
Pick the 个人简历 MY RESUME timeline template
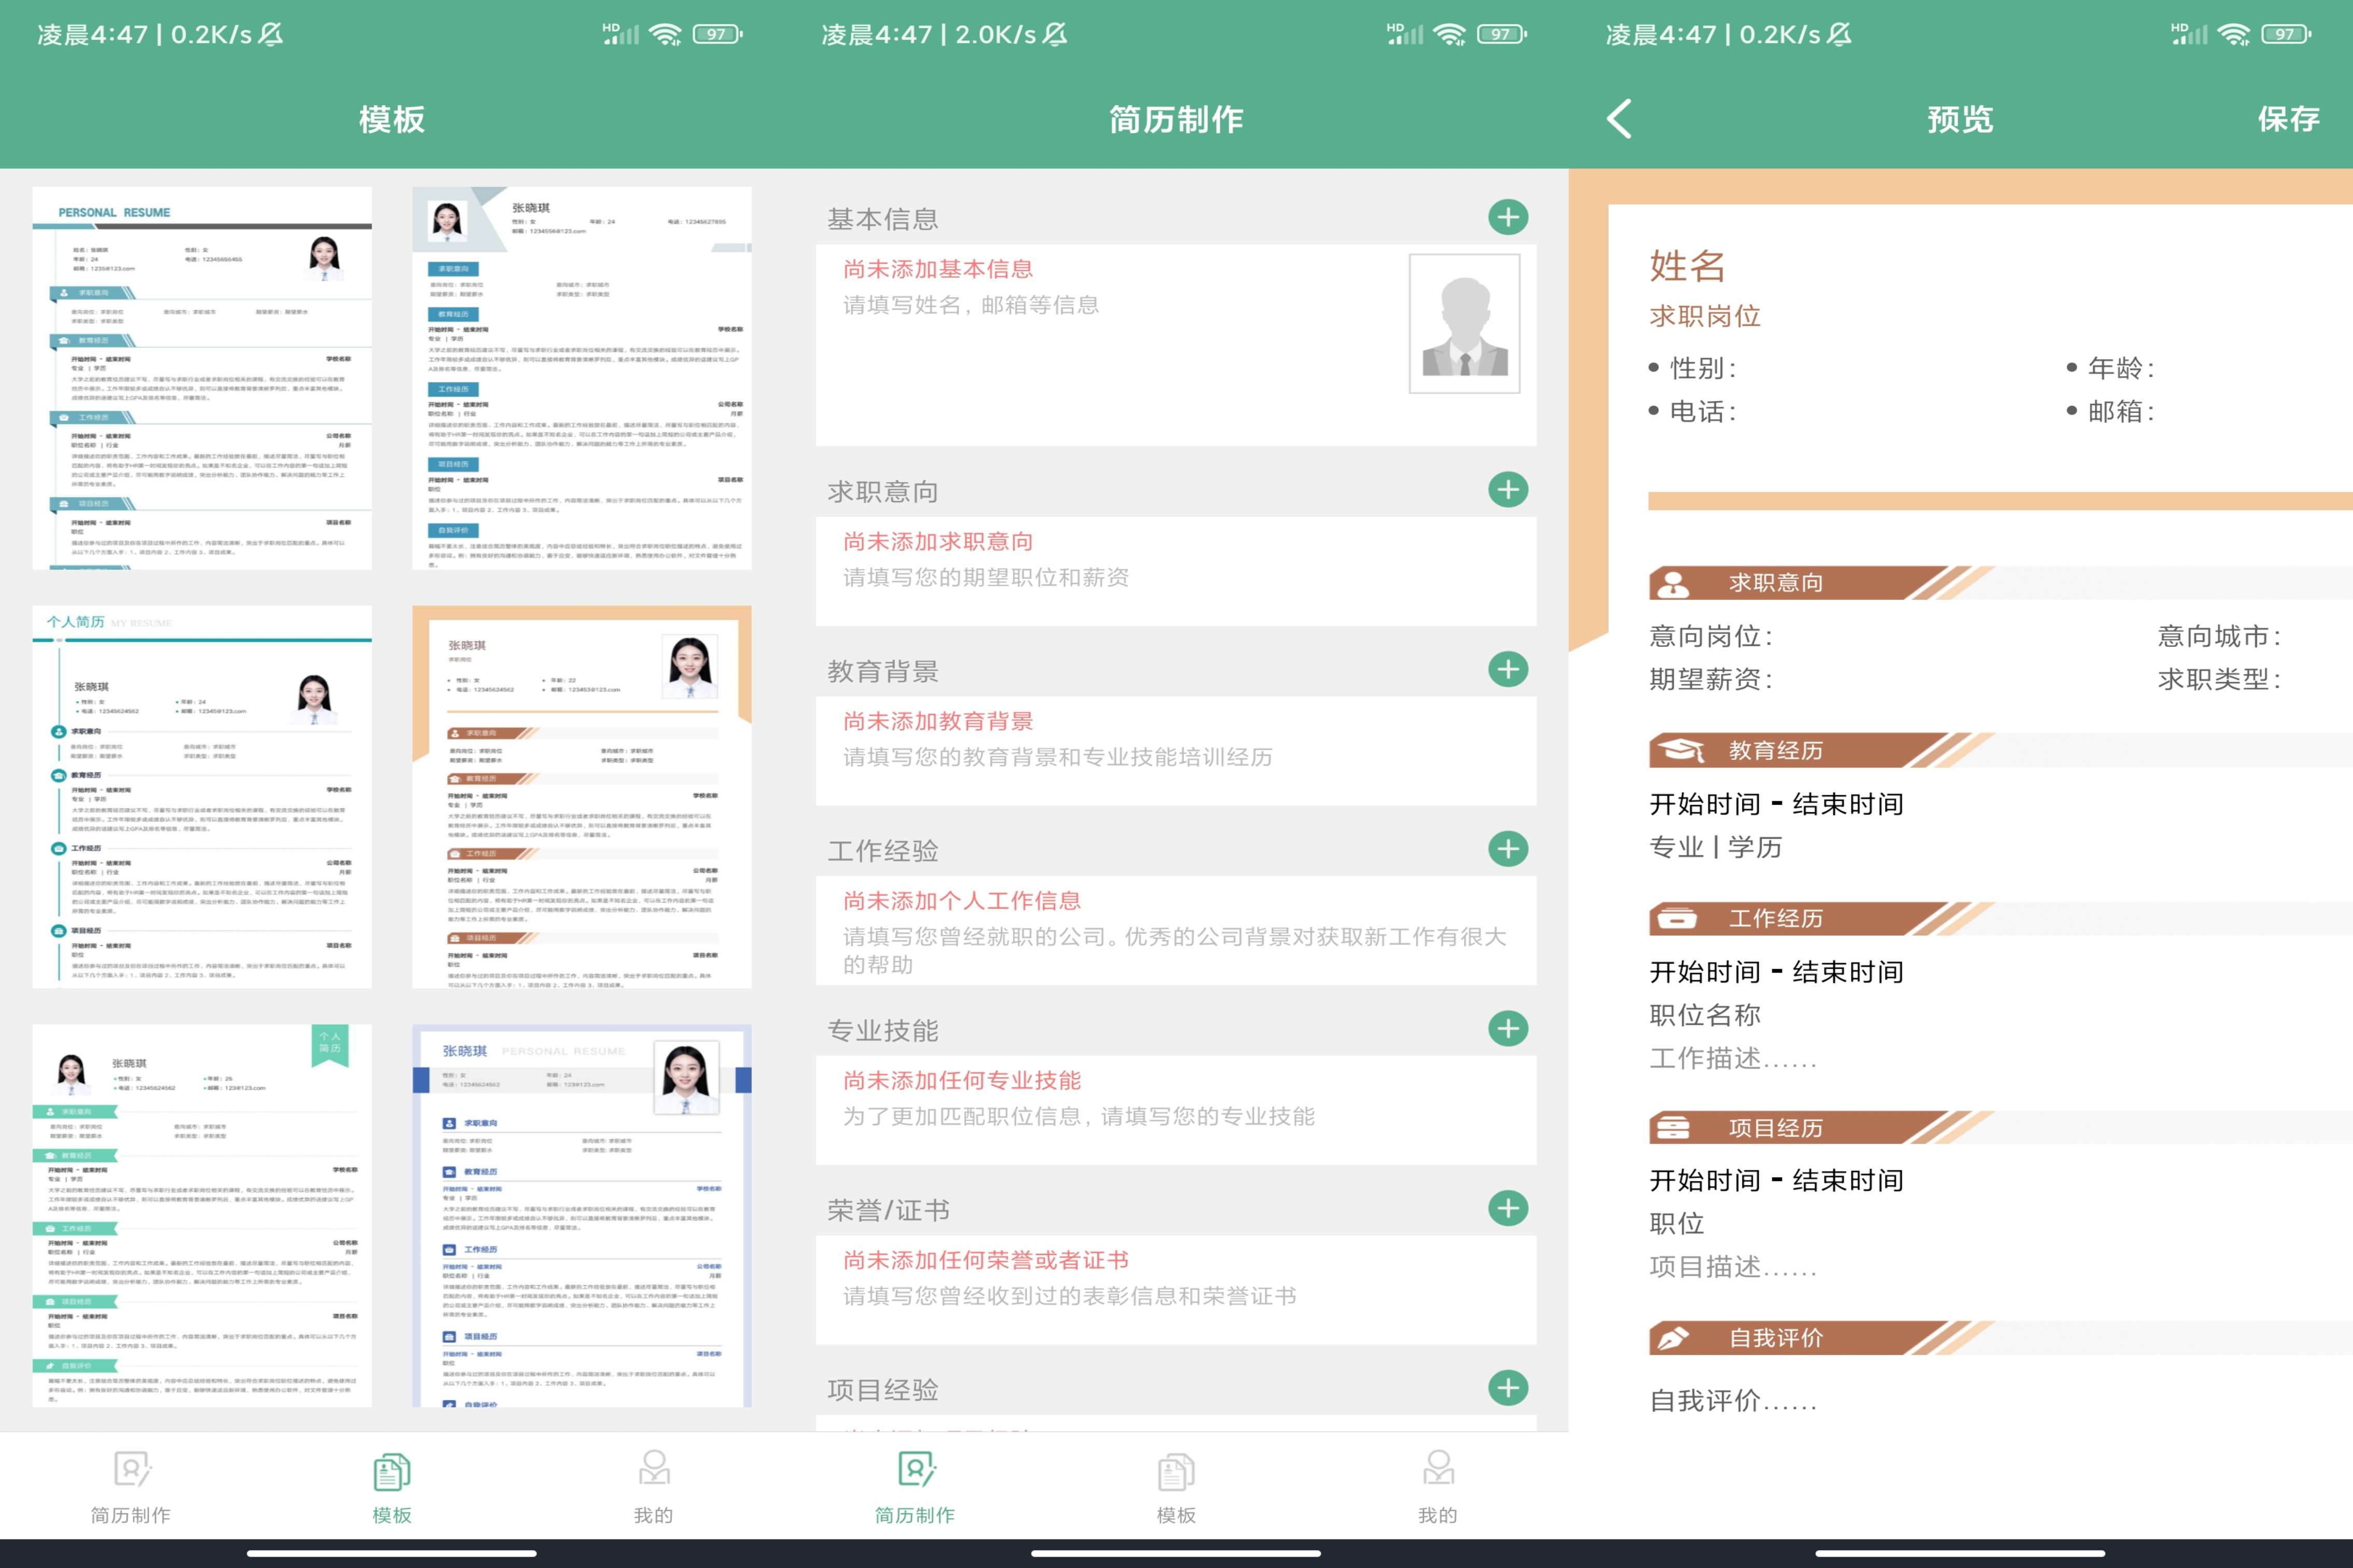(x=202, y=797)
